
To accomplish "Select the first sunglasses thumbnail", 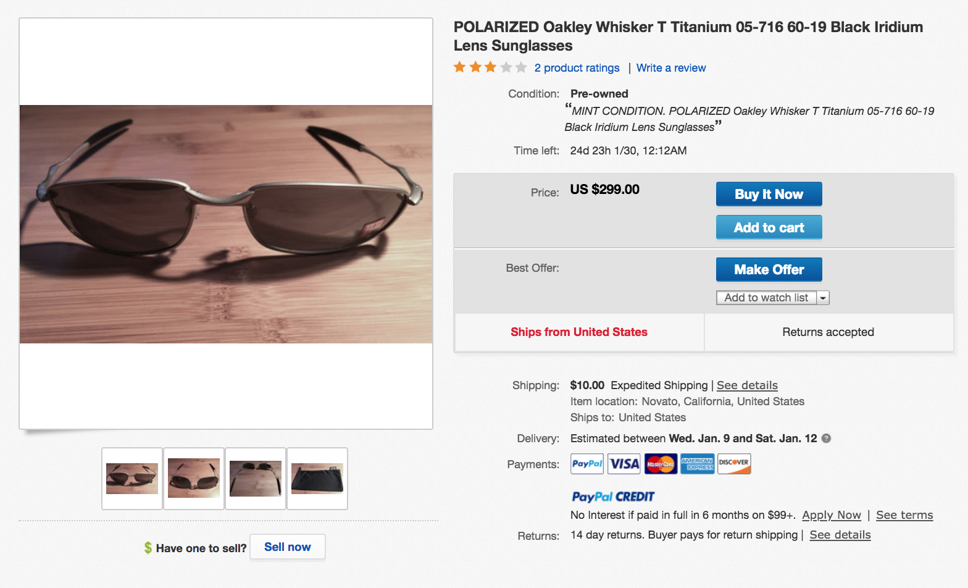I will point(132,479).
